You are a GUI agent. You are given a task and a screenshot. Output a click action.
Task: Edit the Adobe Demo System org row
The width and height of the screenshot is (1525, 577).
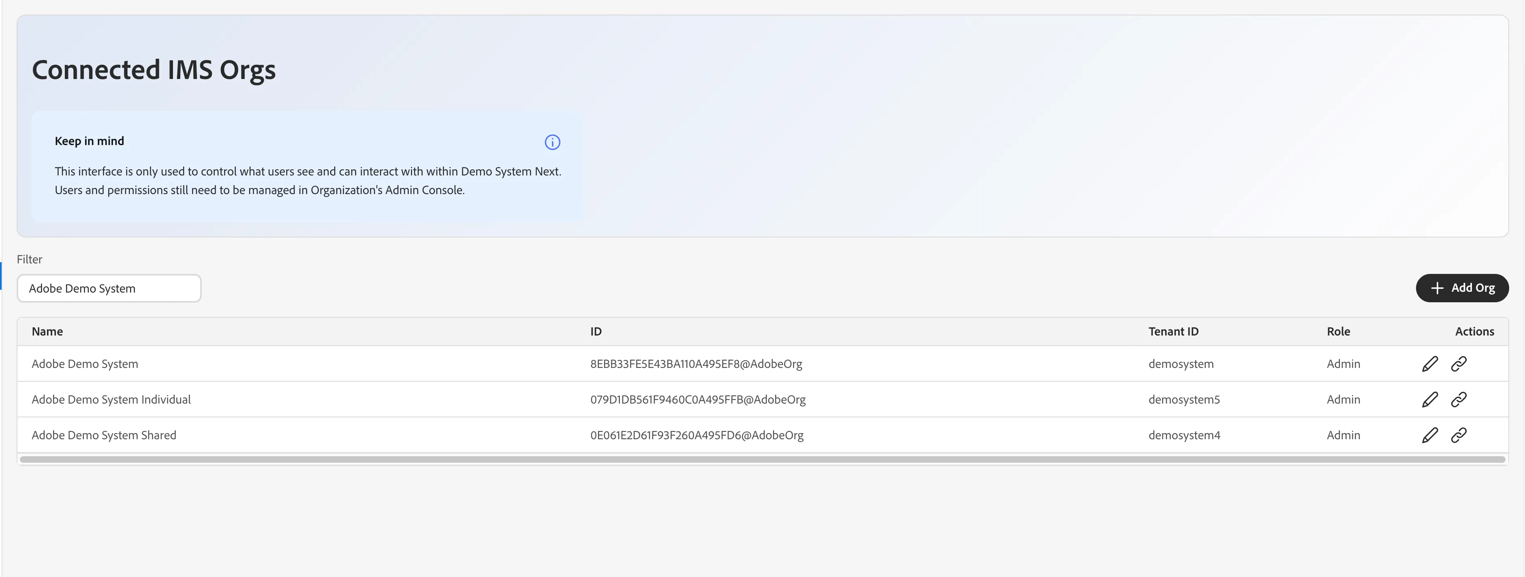click(x=1430, y=364)
